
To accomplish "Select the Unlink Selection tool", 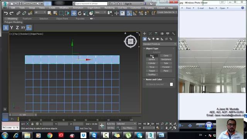I will (24, 13).
